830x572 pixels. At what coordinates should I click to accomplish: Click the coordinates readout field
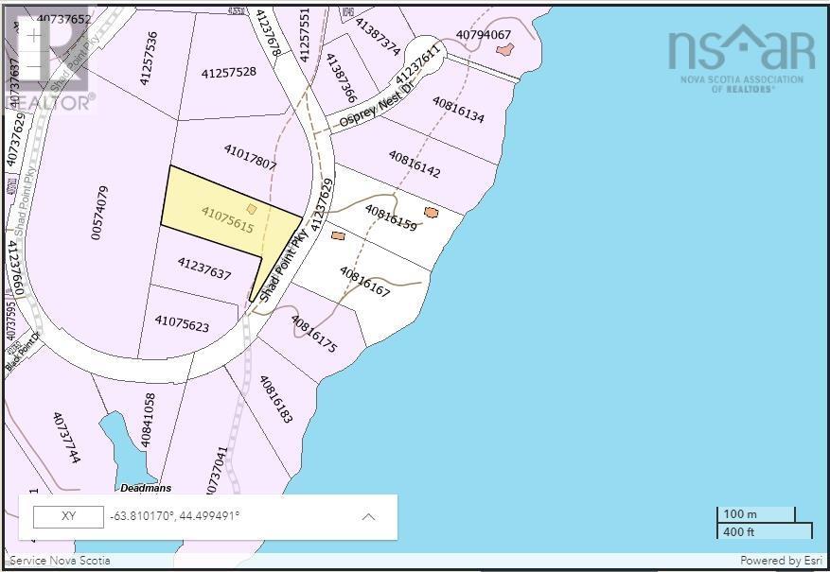(175, 517)
